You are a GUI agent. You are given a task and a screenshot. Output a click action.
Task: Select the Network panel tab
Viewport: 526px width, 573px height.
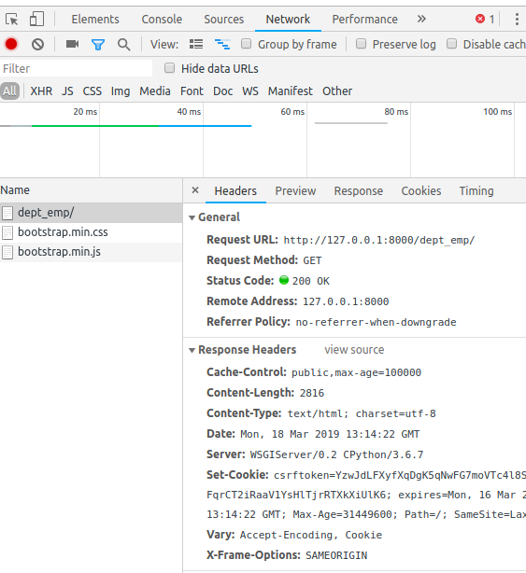(288, 19)
